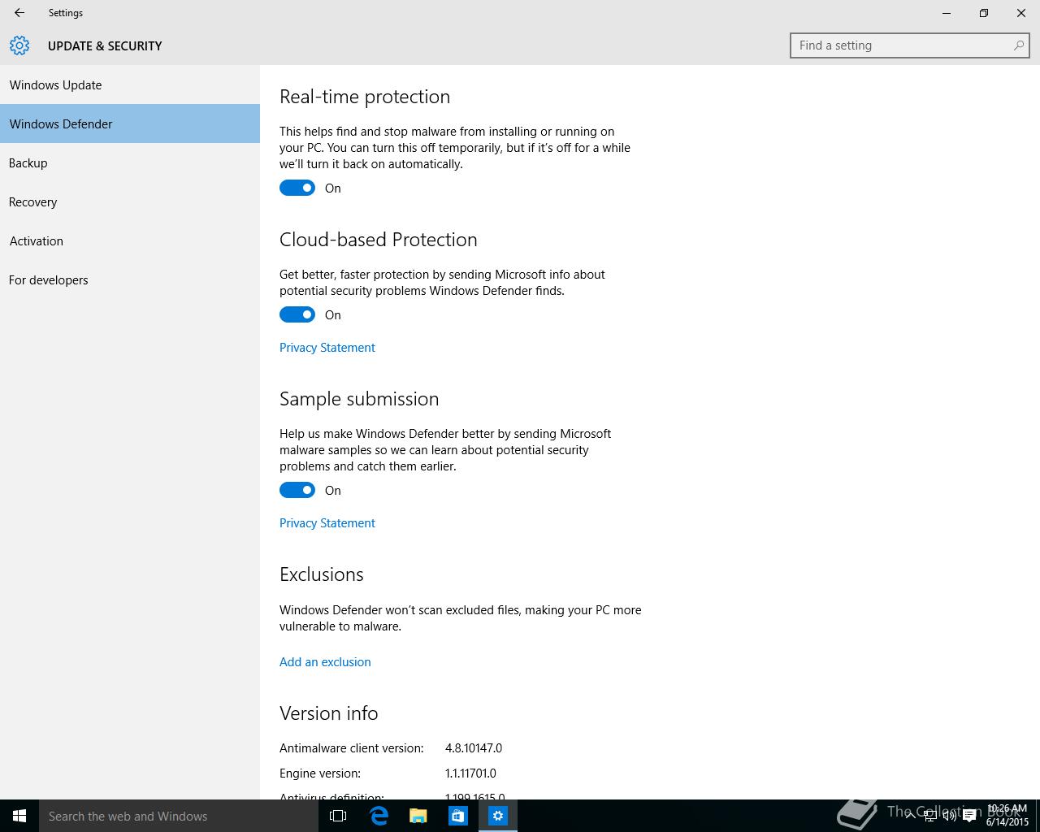
Task: Select For developers in sidebar
Action: (x=130, y=279)
